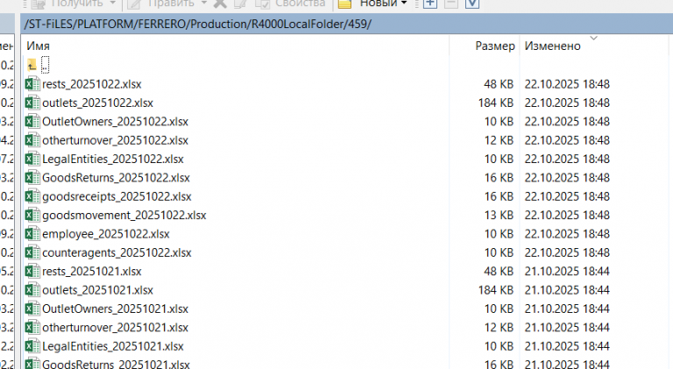Click the Править toolbar button
The image size is (673, 369).
[x=161, y=4]
